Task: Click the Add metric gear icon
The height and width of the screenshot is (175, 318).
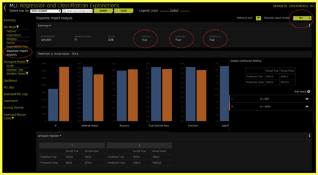Action: click(309, 91)
